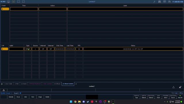Viewport: 184px width, 104px height.
Task: Click the First Time 00:00:00:00 cell
Action: pyautogui.click(x=60, y=49)
